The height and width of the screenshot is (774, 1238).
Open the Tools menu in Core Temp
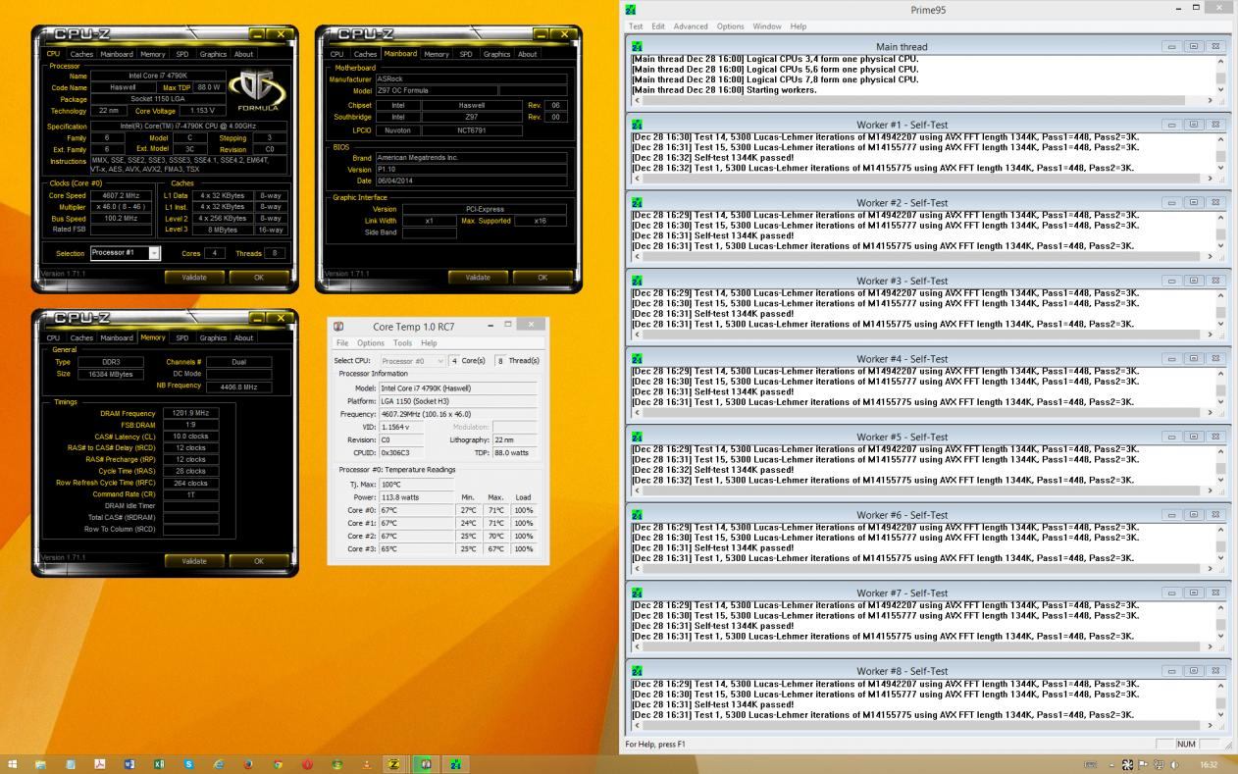click(402, 343)
